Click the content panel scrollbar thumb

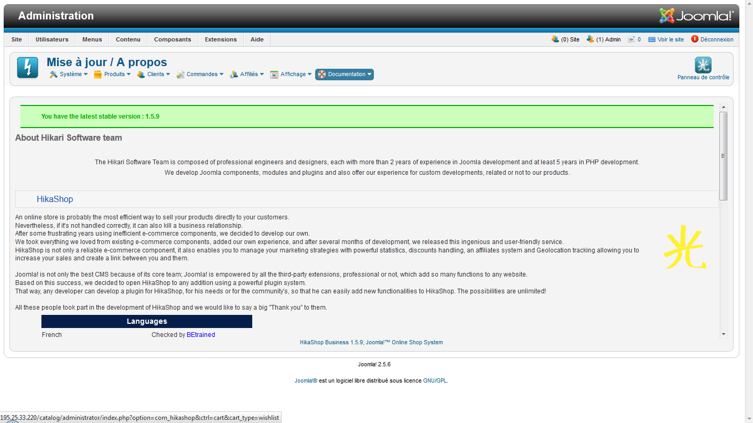(724, 156)
